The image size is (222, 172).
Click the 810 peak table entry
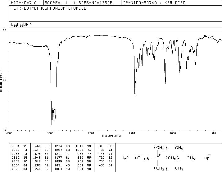tap(106, 146)
